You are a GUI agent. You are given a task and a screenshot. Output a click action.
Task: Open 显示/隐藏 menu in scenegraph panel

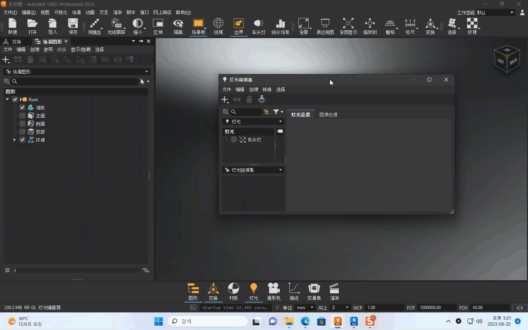[x=81, y=49]
